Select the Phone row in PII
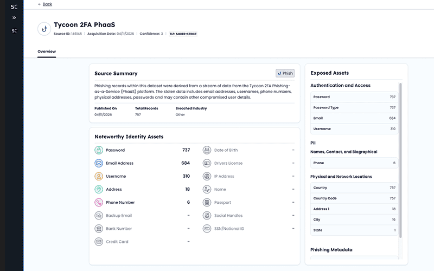This screenshot has width=434, height=271. point(354,163)
